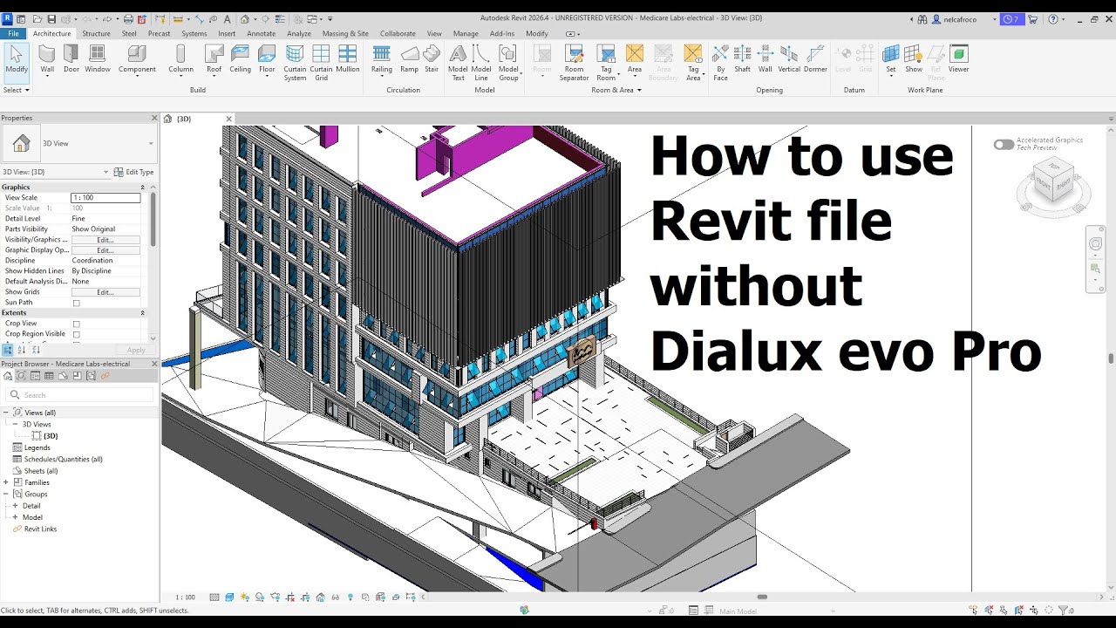Select the Room Separator tool
Screen dimensions: 1116x628
coord(574,63)
